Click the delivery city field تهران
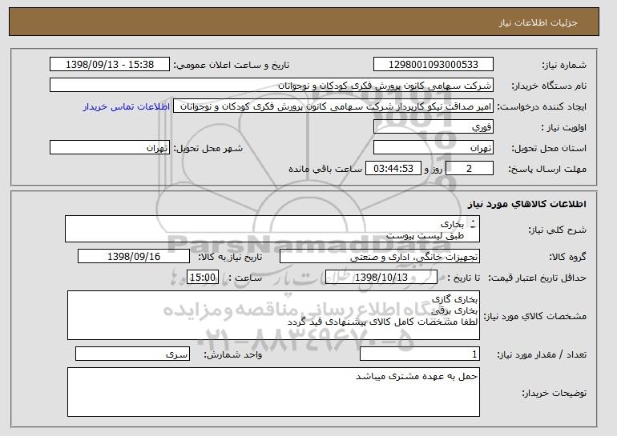 (110, 148)
